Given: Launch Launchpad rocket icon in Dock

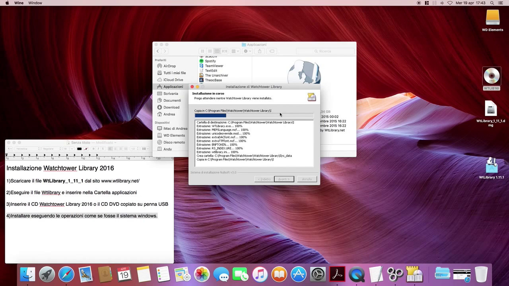Looking at the screenshot, I should pyautogui.click(x=47, y=274).
